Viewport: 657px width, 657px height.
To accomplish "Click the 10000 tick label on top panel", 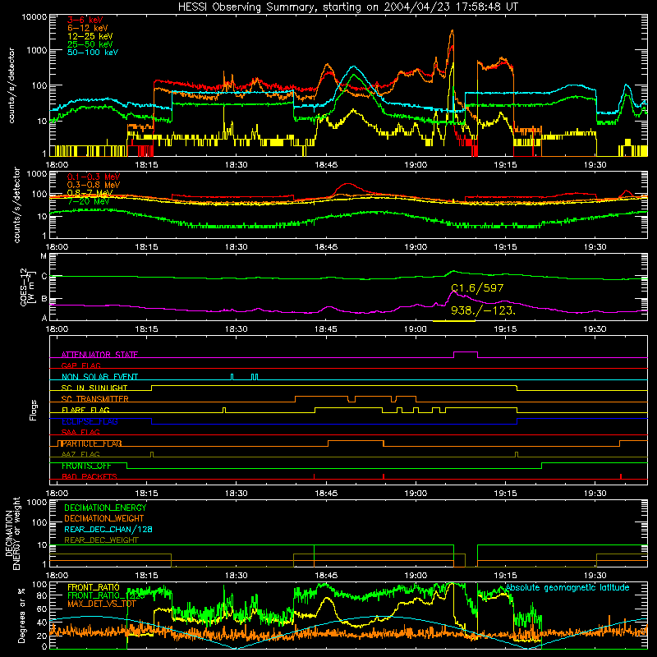I will [34, 16].
